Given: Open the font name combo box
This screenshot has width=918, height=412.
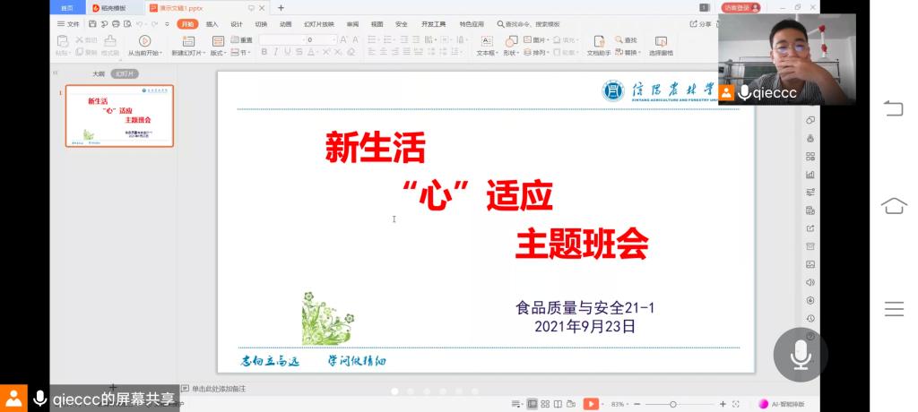Looking at the screenshot, I should pyautogui.click(x=281, y=39).
